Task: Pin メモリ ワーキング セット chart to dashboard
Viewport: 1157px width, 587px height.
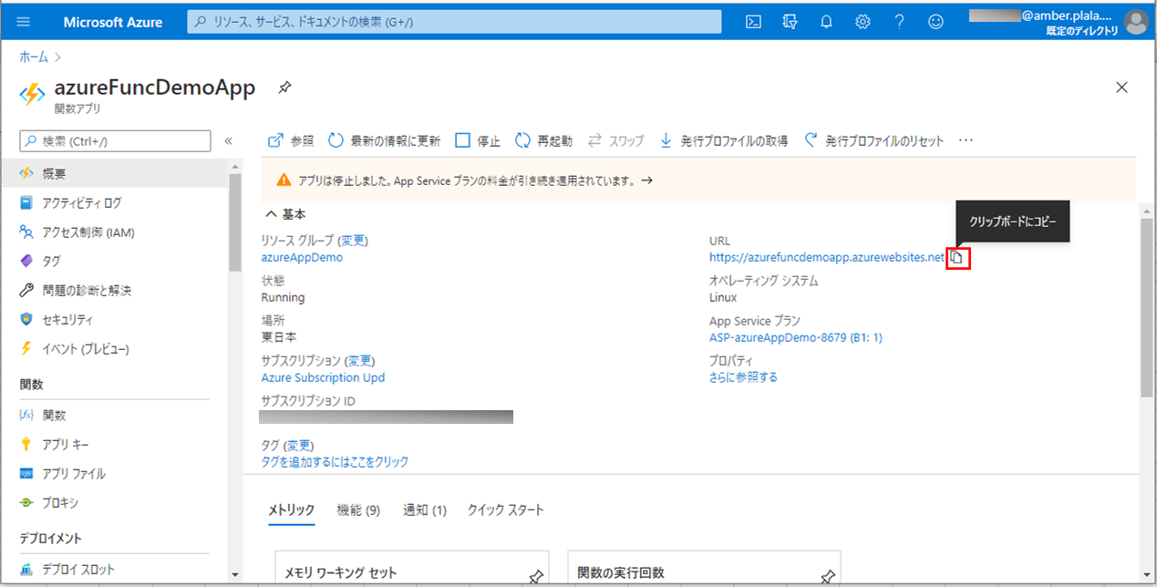Action: [x=538, y=575]
